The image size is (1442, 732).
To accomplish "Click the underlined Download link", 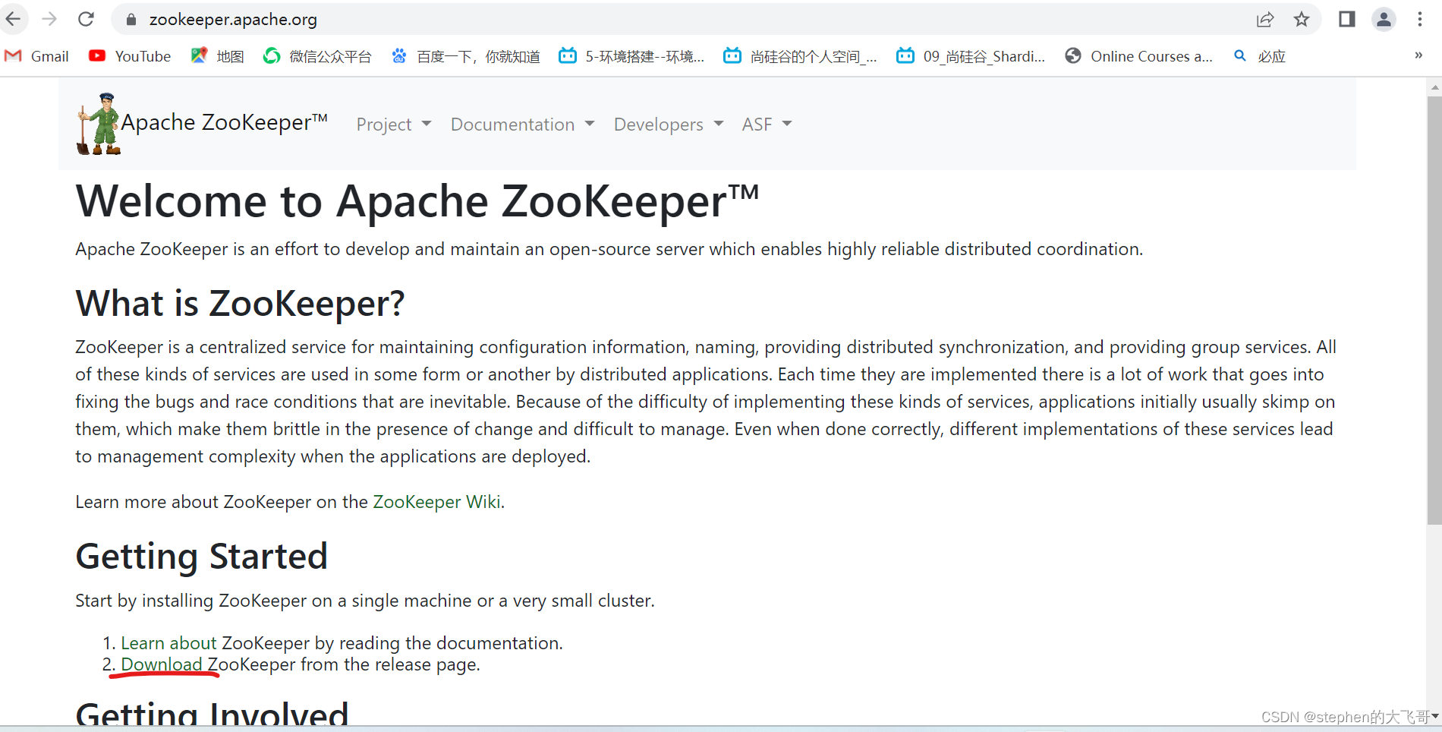I will tap(163, 664).
